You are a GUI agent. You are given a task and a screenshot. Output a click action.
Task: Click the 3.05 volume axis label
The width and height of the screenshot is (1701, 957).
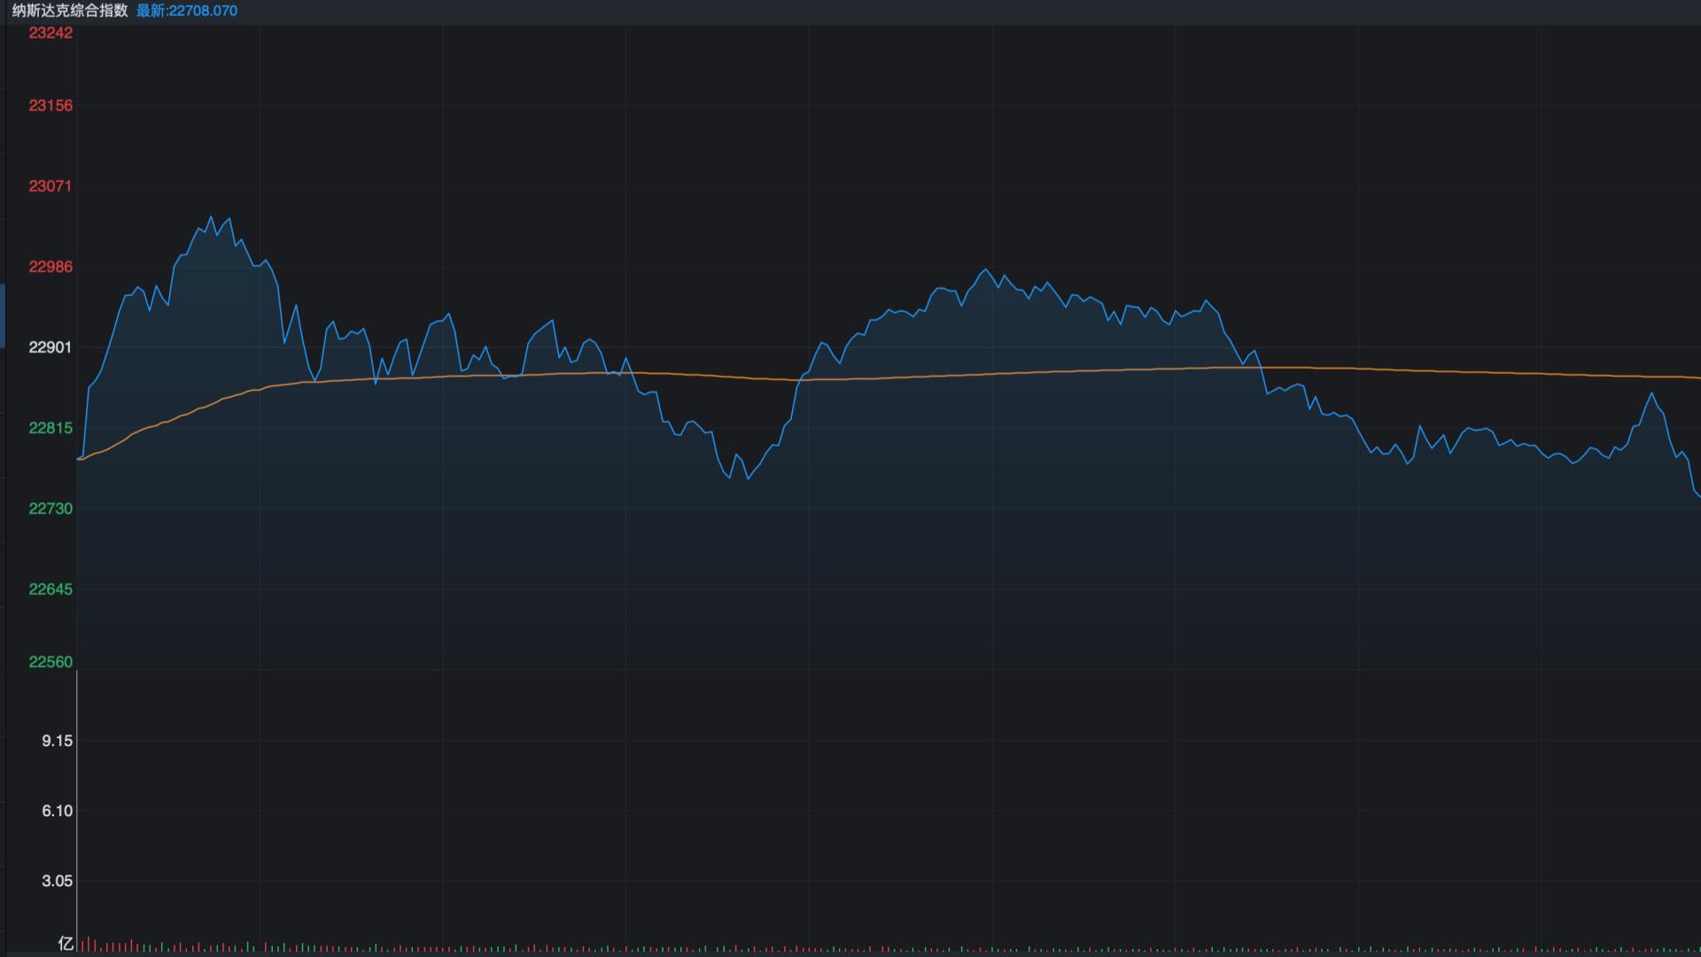57,881
